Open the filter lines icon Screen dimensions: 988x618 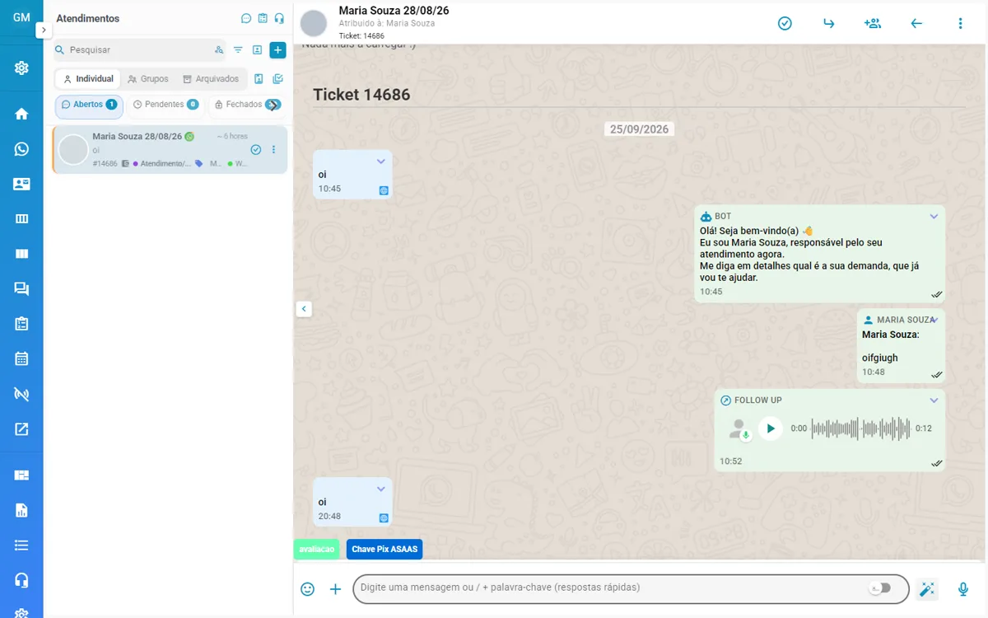click(238, 50)
